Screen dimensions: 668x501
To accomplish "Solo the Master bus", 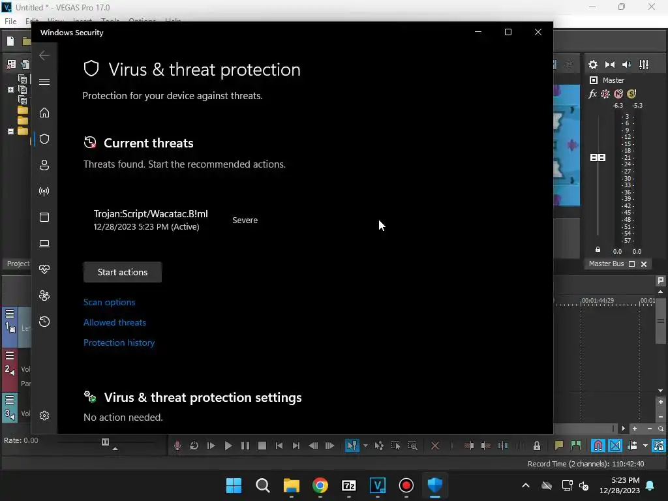I will [x=631, y=94].
